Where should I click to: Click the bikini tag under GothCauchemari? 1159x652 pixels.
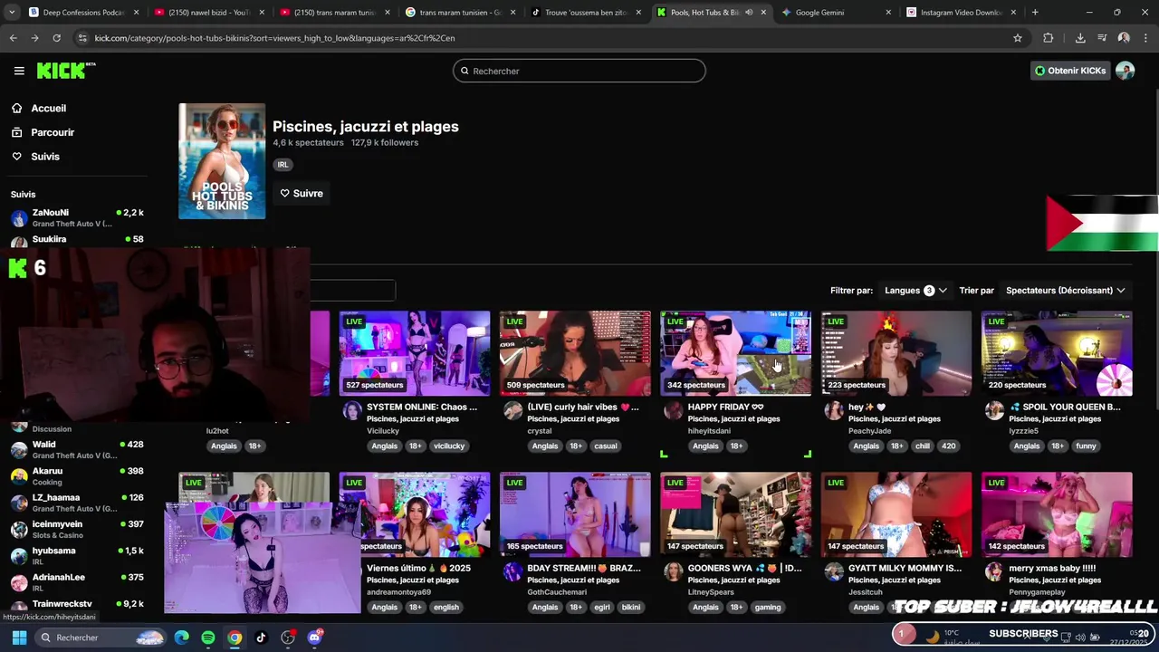point(631,607)
